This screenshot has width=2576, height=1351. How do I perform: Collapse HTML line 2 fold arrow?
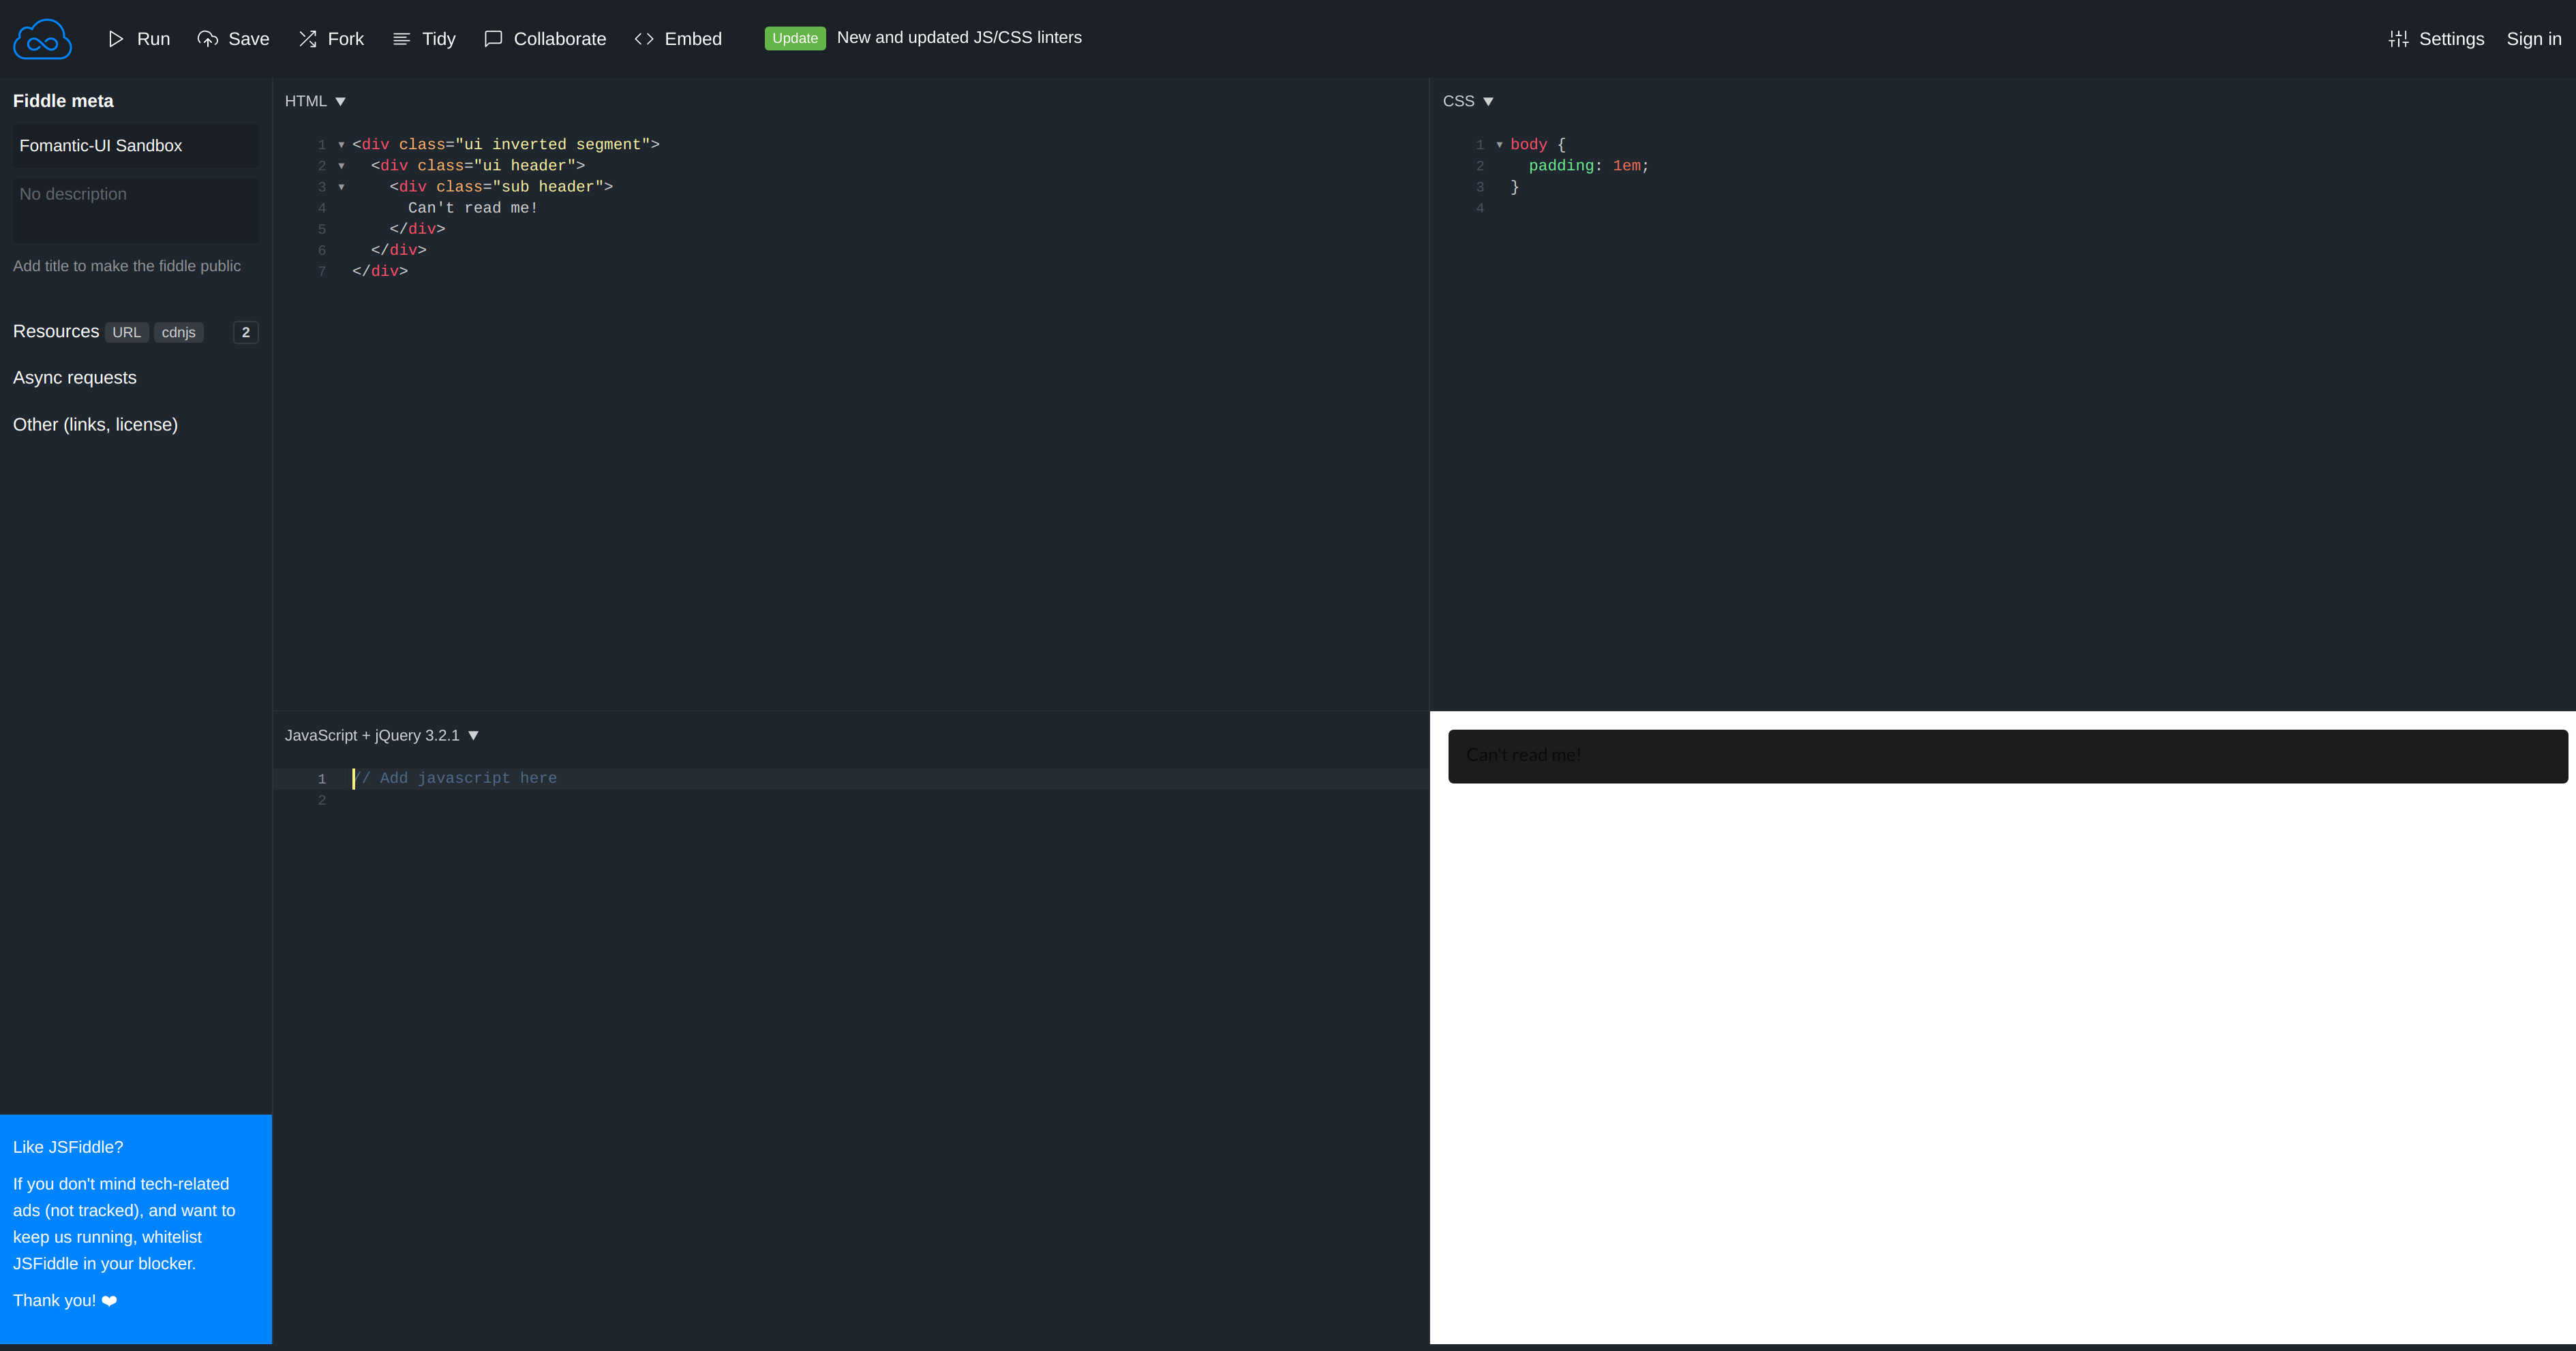click(341, 166)
